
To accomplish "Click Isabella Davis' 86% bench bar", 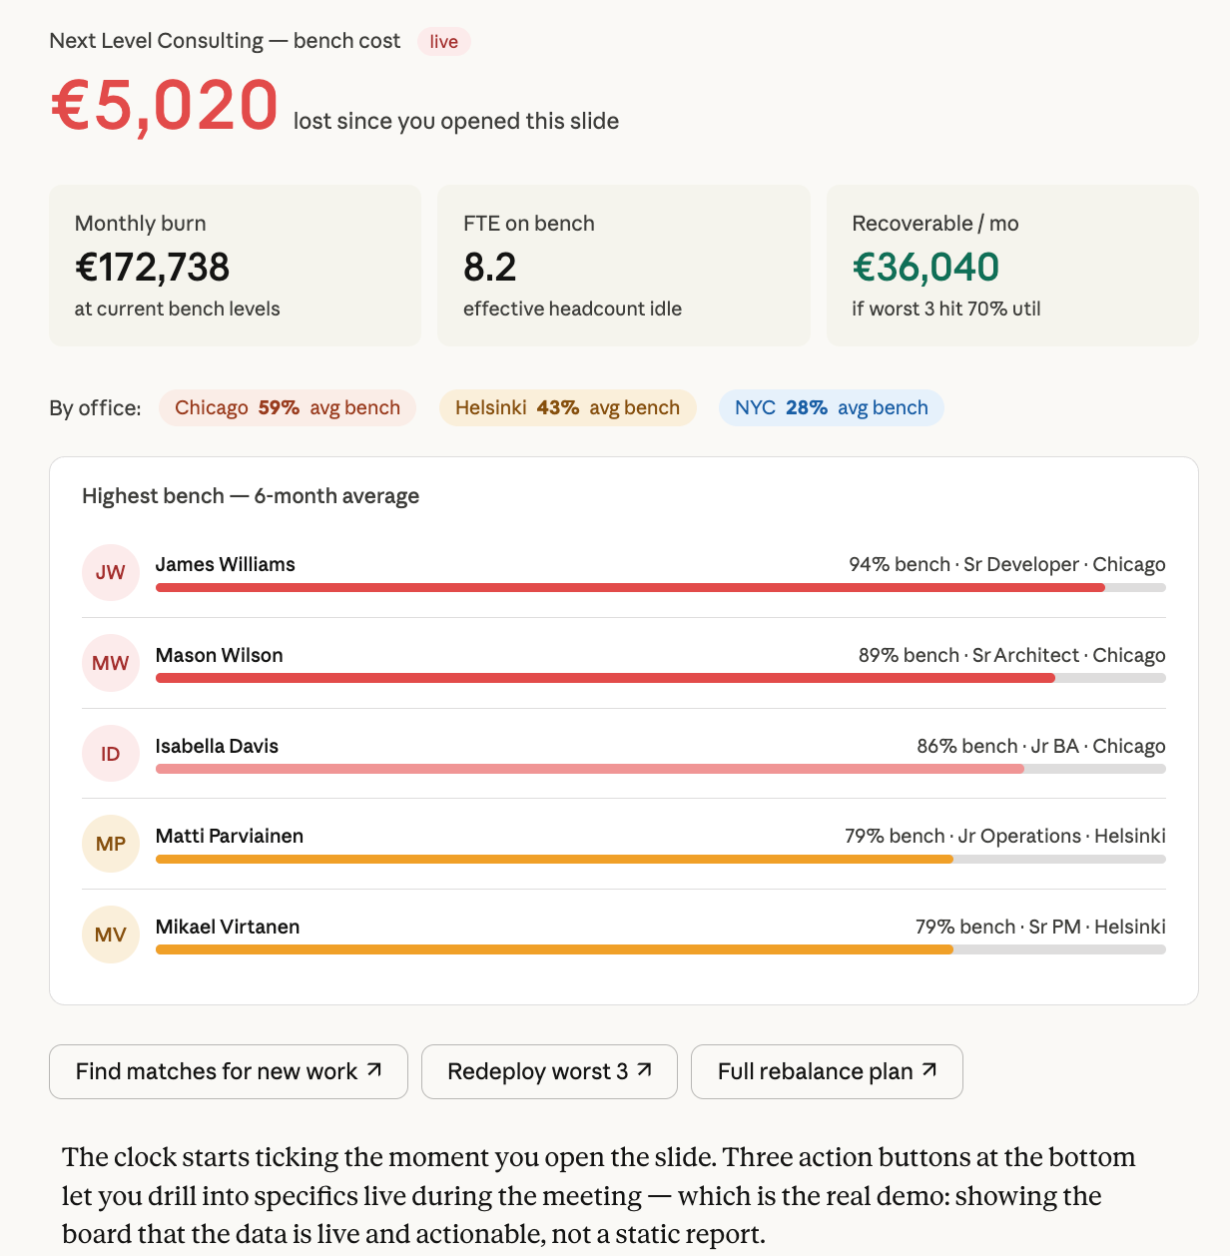I will (661, 769).
